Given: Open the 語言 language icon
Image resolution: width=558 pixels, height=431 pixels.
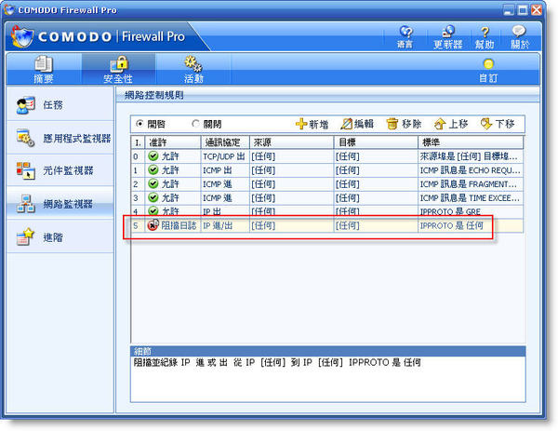Looking at the screenshot, I should pyautogui.click(x=405, y=36).
